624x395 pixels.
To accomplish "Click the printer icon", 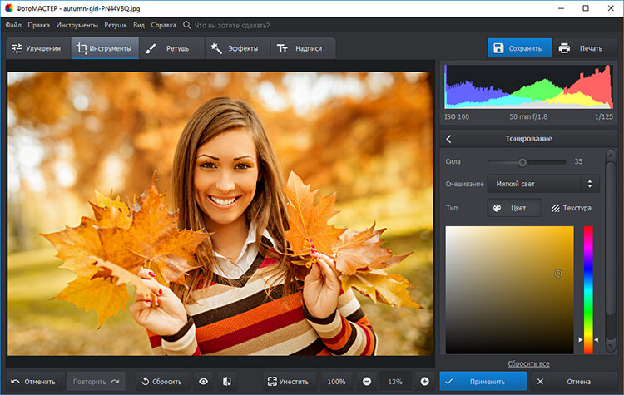I will point(564,48).
